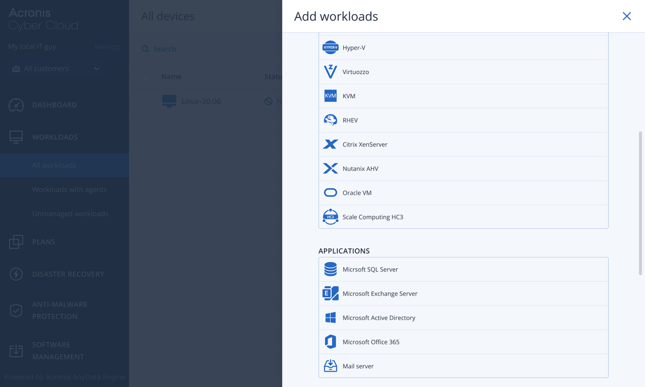
Task: Click the status icon in the Linux-20.06 row
Action: tap(268, 101)
